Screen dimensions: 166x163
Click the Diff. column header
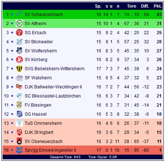145,6
